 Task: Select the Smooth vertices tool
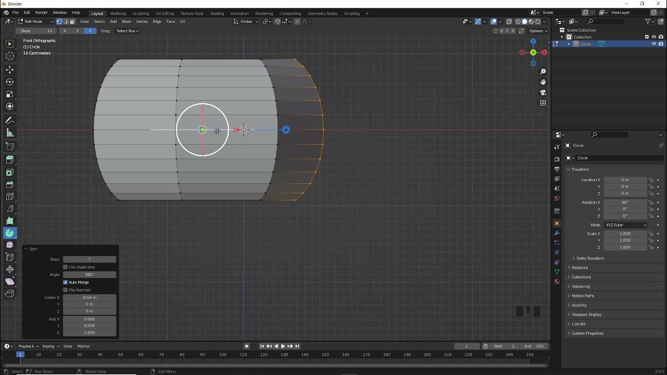[10, 245]
